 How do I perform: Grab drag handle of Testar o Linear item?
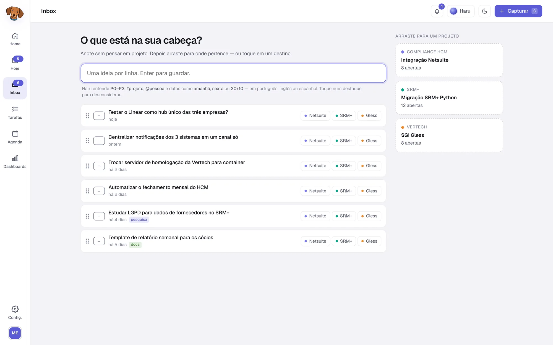(x=87, y=116)
